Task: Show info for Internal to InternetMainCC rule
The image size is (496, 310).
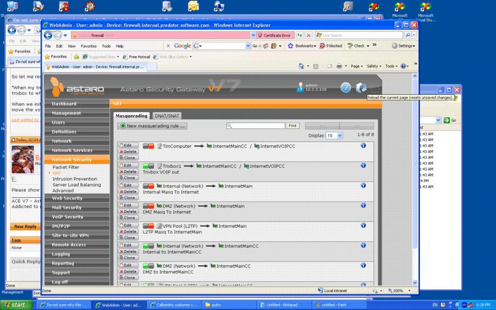Action: [363, 245]
